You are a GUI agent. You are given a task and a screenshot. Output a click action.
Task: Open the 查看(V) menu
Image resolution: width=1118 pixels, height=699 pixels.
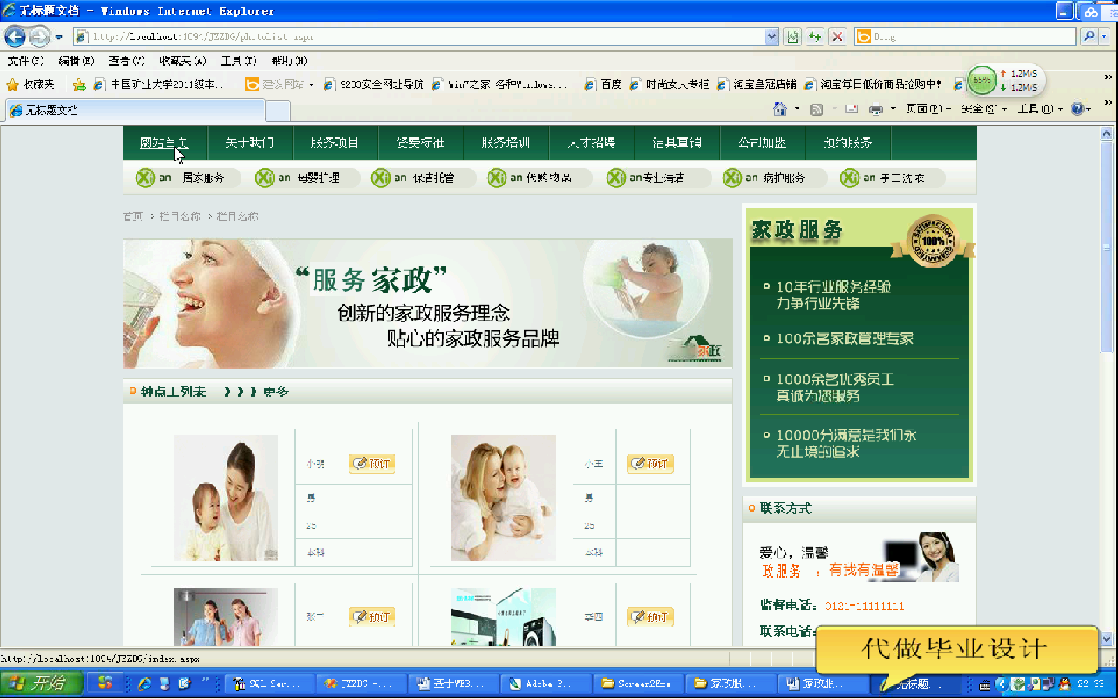click(x=126, y=61)
